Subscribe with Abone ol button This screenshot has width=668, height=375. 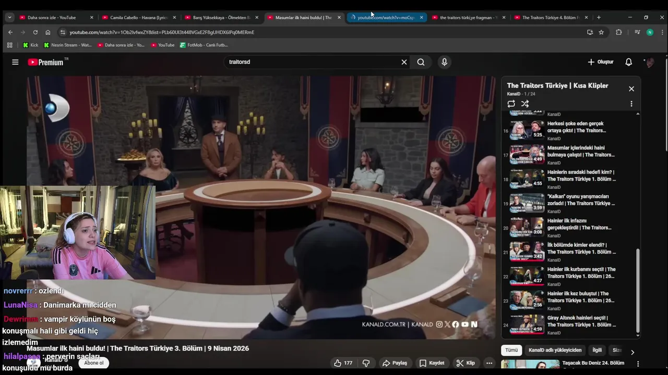click(94, 363)
